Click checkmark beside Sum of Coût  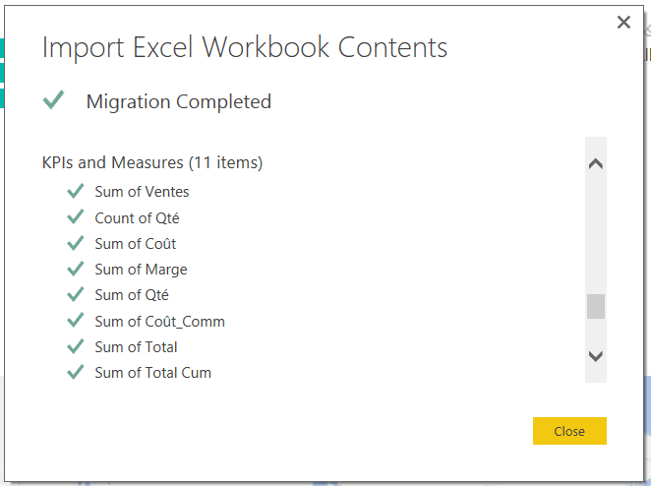(75, 243)
